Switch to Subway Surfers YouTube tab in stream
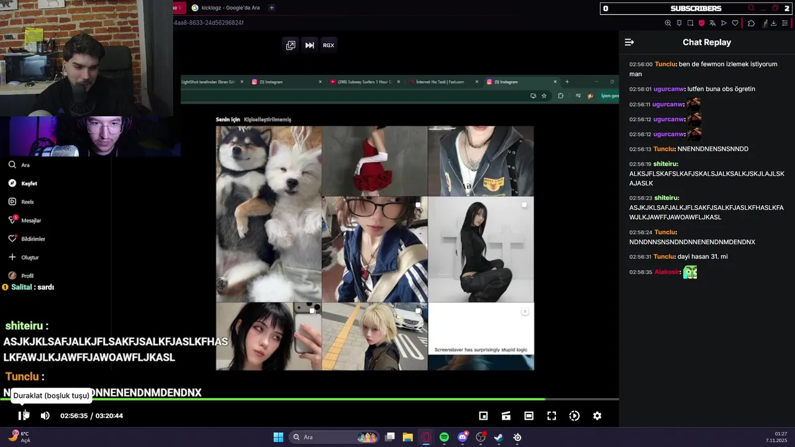This screenshot has width=795, height=447. click(365, 82)
